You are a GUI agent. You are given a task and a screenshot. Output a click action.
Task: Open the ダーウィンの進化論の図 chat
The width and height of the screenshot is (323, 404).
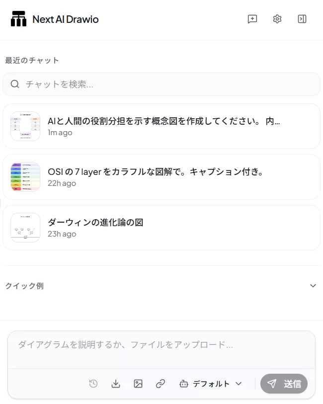click(164, 228)
